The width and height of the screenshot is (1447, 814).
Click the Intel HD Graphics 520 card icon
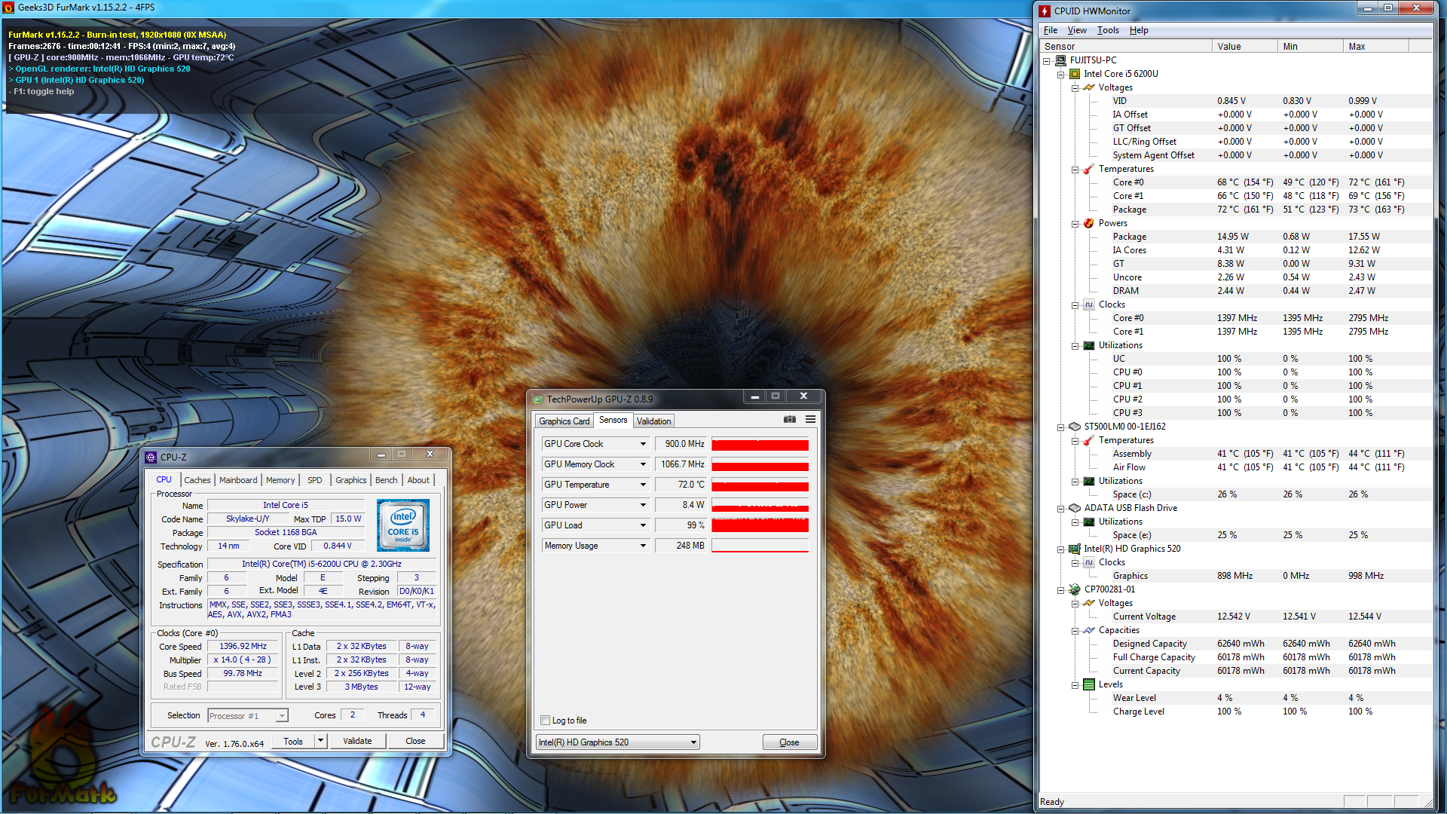[1075, 549]
